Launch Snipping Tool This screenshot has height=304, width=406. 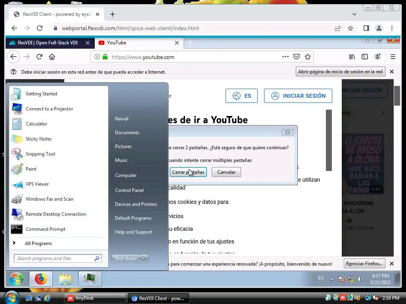[59, 154]
